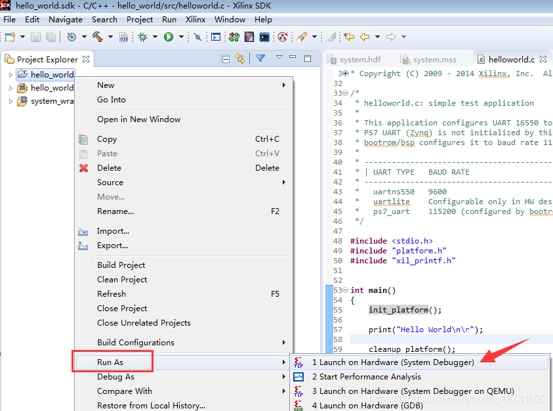The height and width of the screenshot is (411, 553).
Task: Click the green Run button icon
Action: [169, 37]
